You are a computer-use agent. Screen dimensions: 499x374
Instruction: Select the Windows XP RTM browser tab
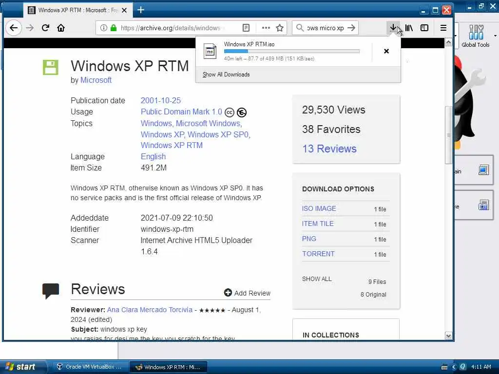[77, 10]
